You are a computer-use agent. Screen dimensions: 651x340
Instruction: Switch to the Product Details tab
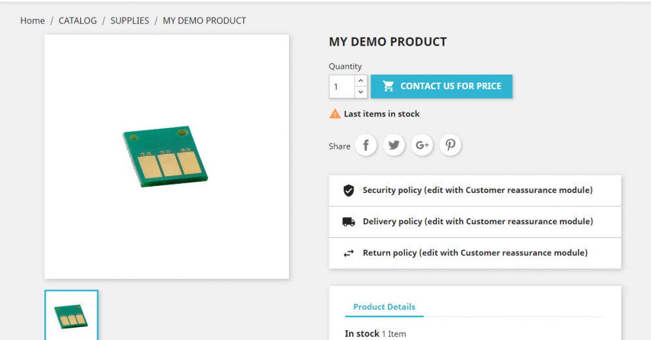point(384,307)
